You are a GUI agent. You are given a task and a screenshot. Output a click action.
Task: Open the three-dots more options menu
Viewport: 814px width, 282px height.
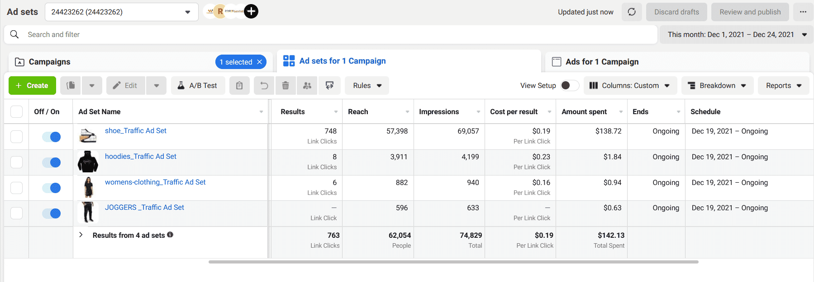[803, 12]
